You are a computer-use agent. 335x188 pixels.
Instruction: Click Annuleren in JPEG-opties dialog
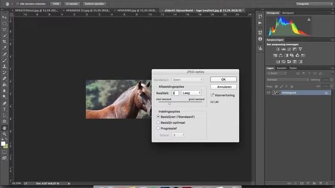point(224,87)
